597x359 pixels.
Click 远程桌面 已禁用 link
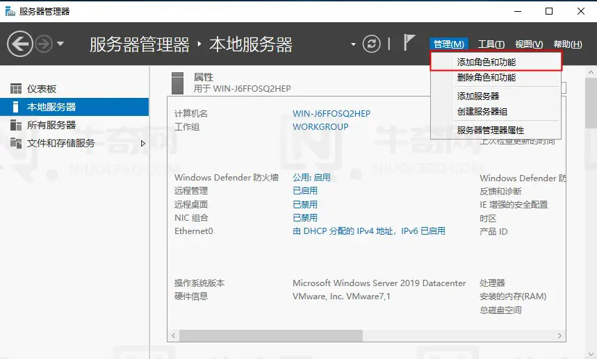coord(305,205)
